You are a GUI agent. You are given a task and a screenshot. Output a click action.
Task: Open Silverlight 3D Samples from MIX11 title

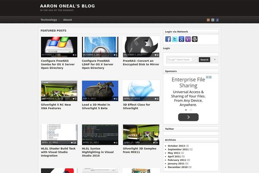(139, 151)
